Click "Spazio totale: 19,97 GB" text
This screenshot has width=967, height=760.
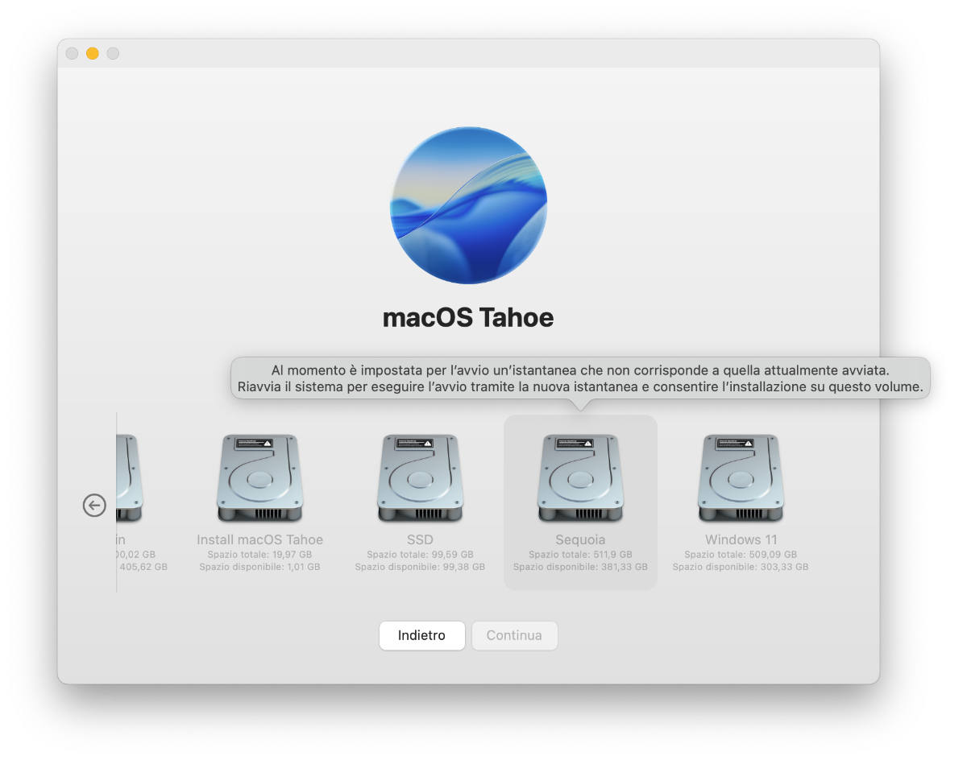pyautogui.click(x=259, y=555)
